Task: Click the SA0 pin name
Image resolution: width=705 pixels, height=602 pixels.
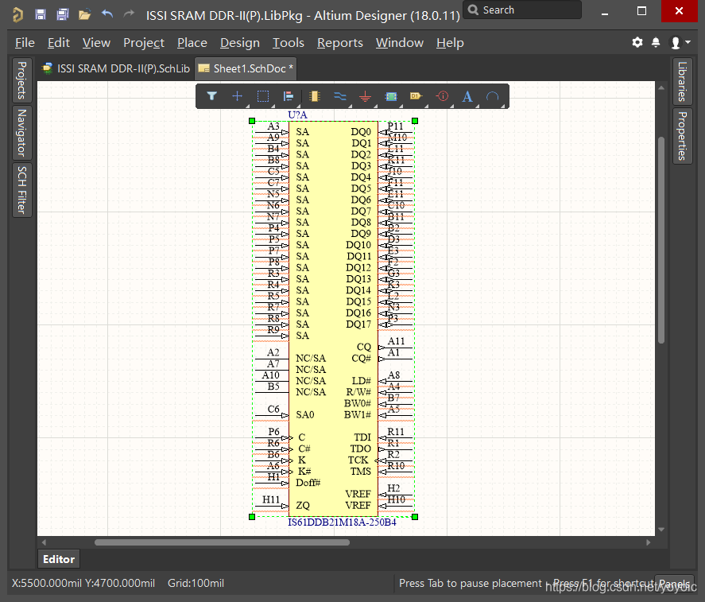Action: point(305,415)
